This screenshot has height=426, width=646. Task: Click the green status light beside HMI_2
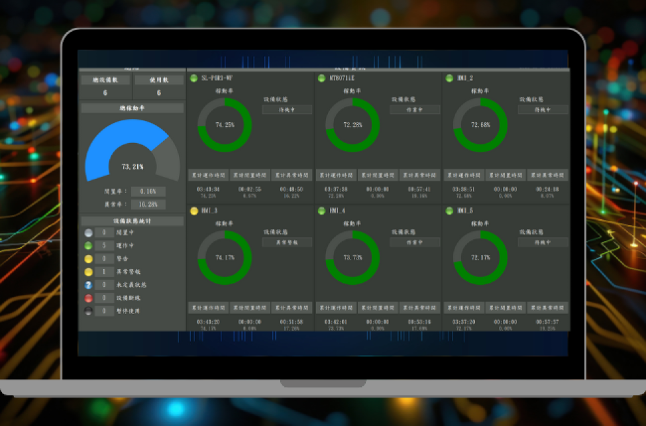(450, 78)
